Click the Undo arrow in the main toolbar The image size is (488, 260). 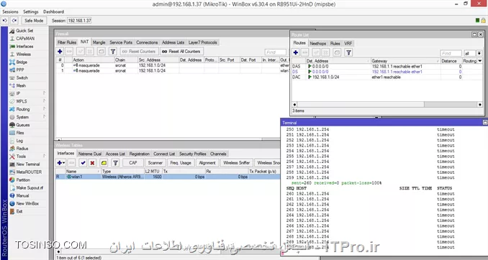5,21
